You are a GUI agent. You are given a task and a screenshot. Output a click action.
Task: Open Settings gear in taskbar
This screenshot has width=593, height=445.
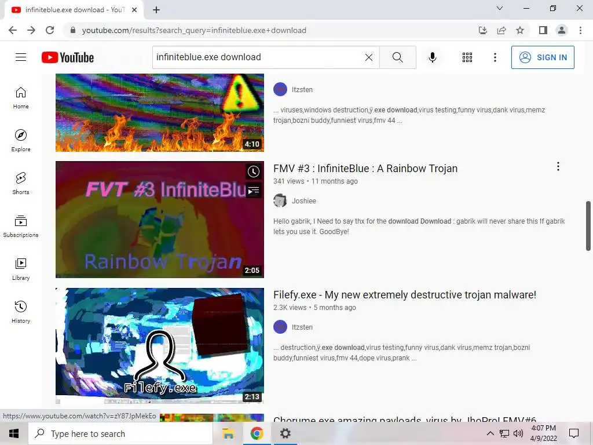285,433
